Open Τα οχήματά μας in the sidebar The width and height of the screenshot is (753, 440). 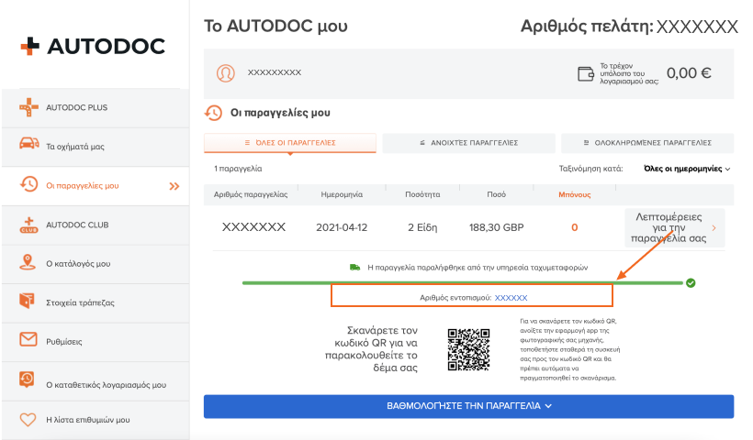(x=96, y=147)
